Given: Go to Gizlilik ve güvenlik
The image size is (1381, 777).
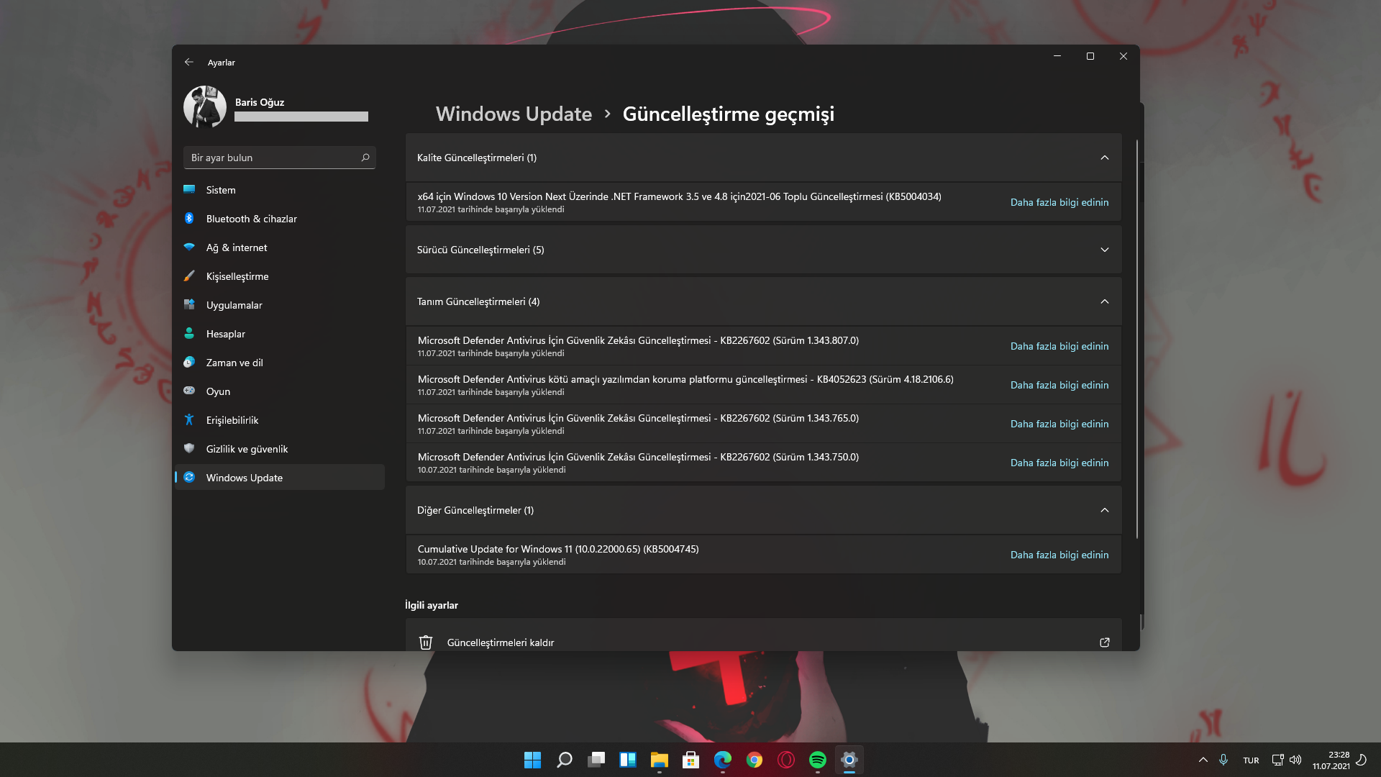Looking at the screenshot, I should [247, 449].
